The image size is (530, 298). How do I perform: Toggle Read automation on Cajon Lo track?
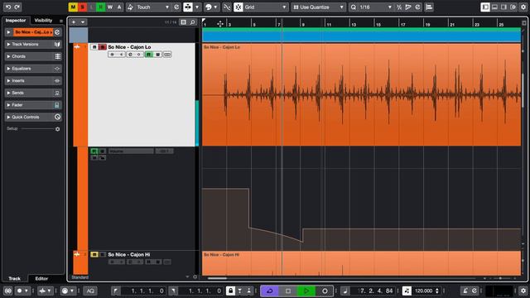coord(149,55)
